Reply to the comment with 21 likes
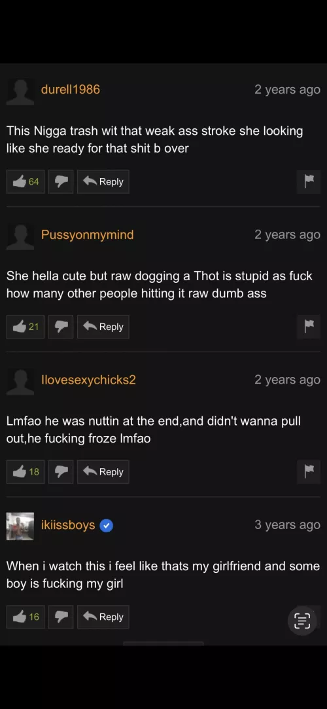Screen dimensions: 327x709 (x=103, y=327)
